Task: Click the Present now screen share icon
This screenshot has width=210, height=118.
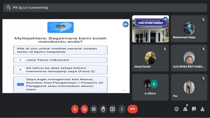Action: click(112, 109)
